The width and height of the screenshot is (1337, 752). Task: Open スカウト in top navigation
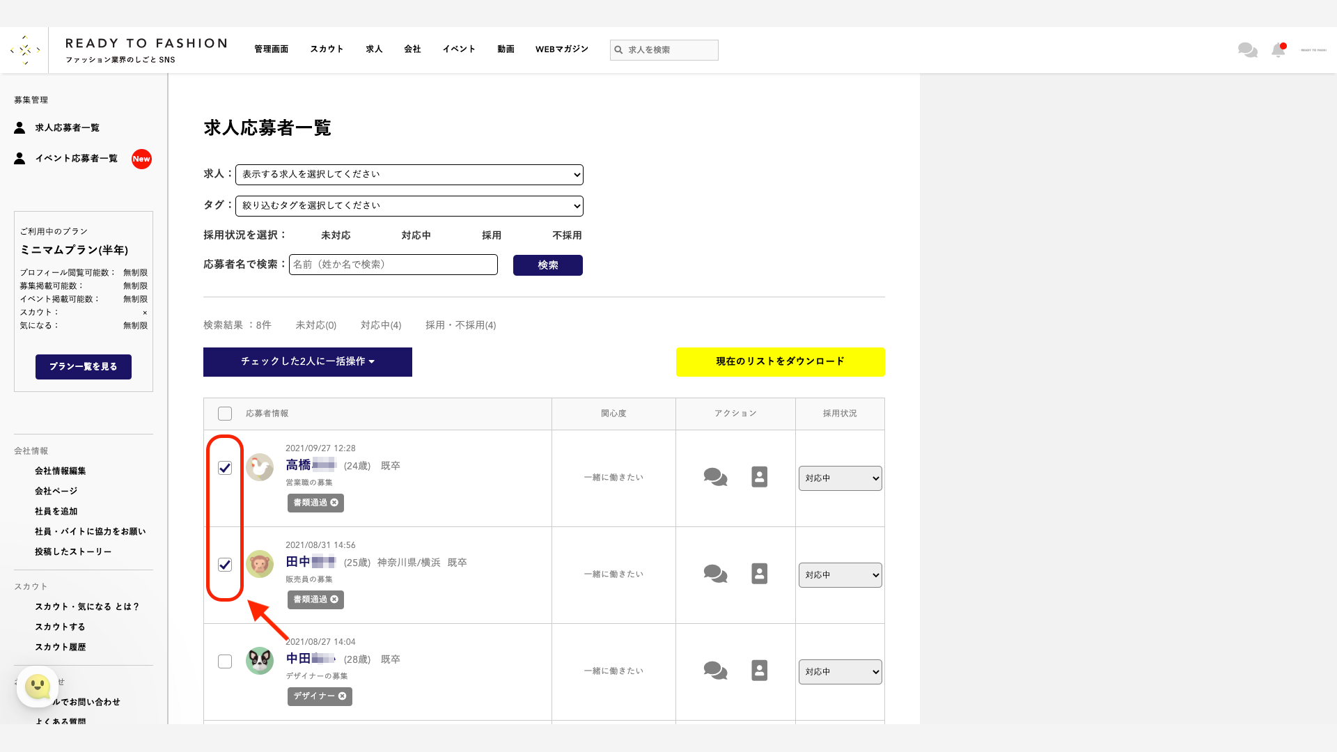pyautogui.click(x=327, y=49)
